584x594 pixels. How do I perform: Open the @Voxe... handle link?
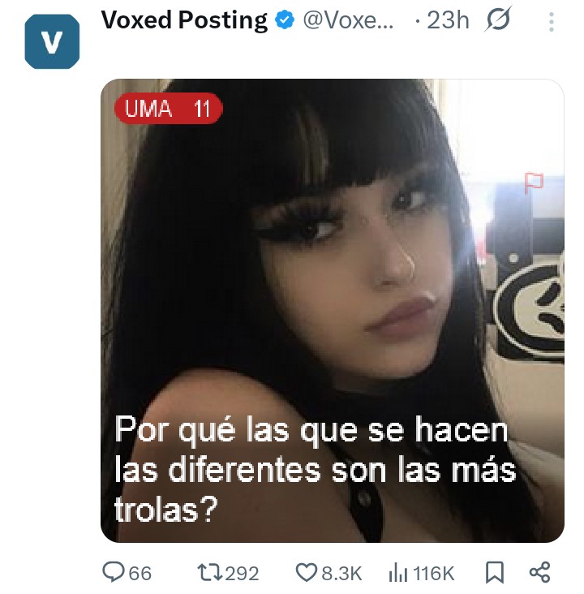pos(348,20)
